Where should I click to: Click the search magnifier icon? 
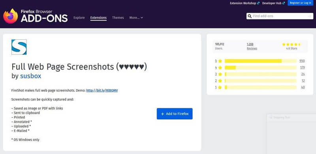pyautogui.click(x=250, y=16)
